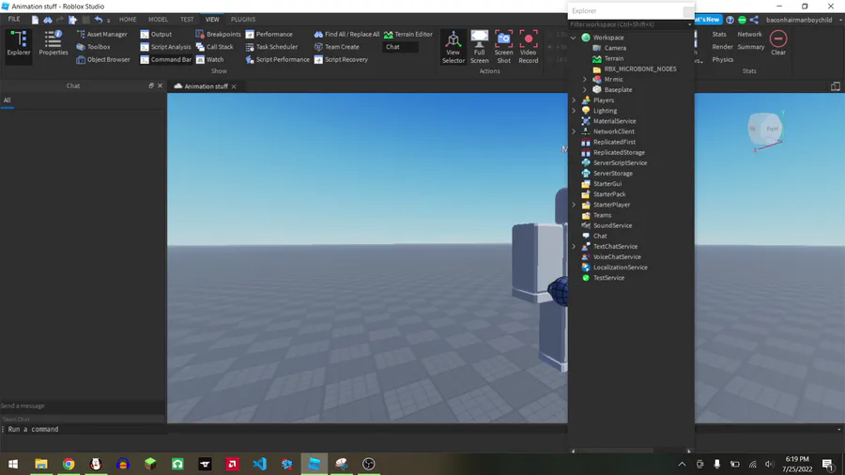Switch to the HOME ribbon tab

point(128,20)
